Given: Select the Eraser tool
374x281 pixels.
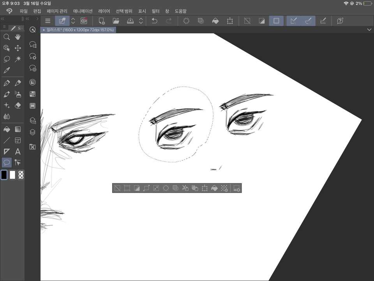Looking at the screenshot, I should pos(17,106).
